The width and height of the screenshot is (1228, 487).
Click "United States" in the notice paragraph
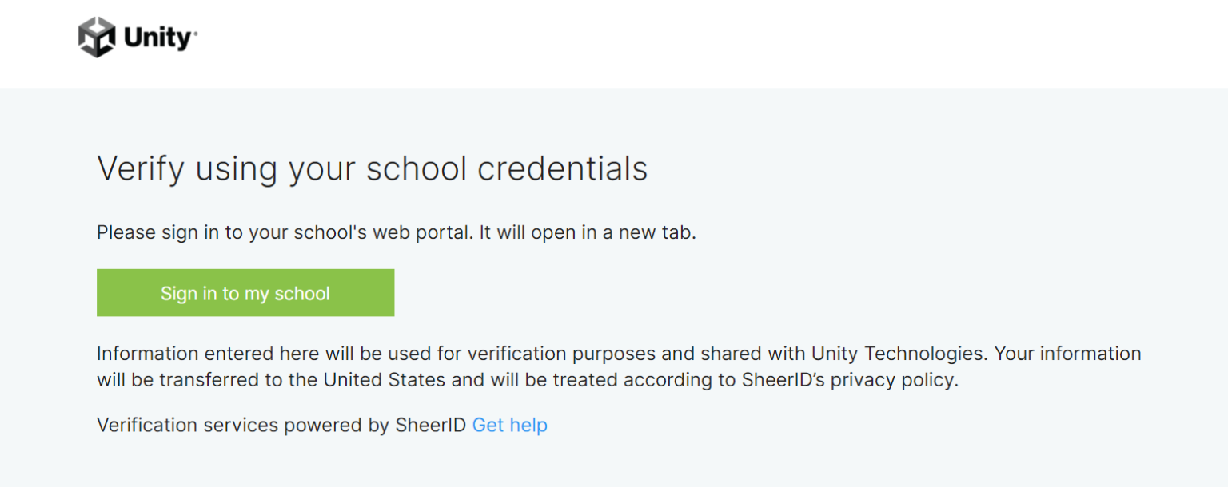pyautogui.click(x=384, y=380)
